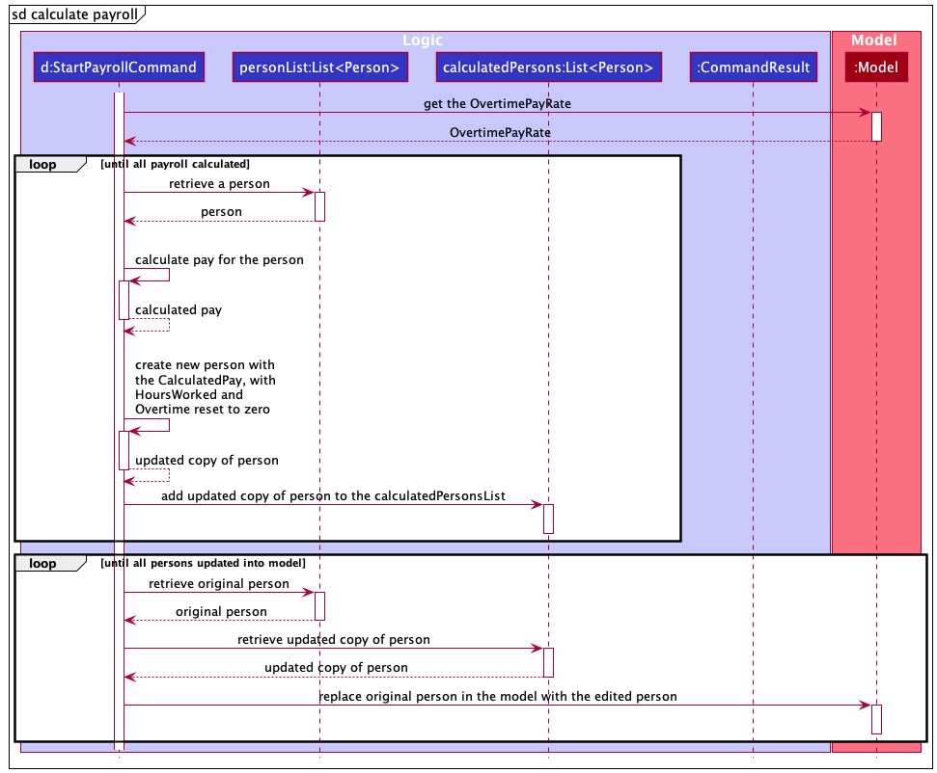Screen dimensions: 937x773
Task: Click the 'retrieve a person' message label
Action: [x=219, y=183]
